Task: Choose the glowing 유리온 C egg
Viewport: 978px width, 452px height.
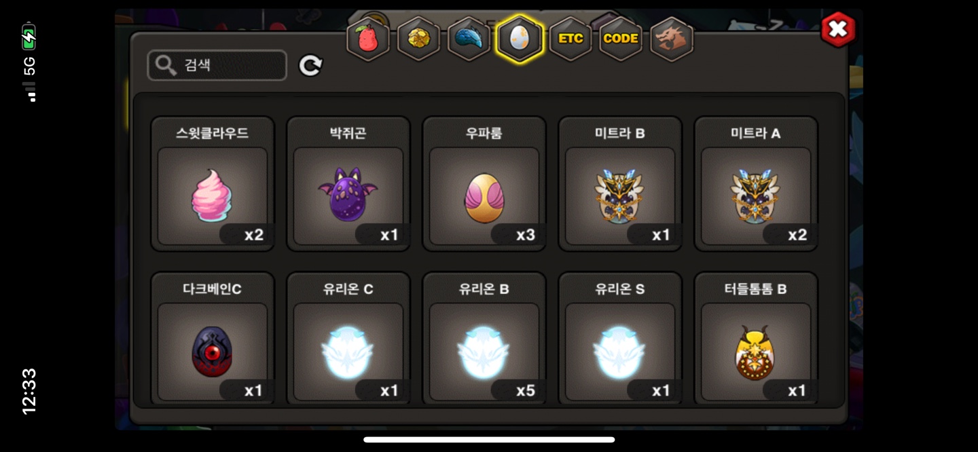Action: [x=348, y=338]
